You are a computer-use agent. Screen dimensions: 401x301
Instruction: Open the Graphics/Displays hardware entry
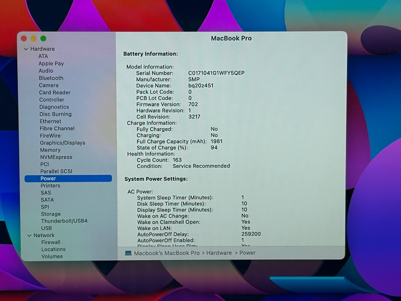62,143
